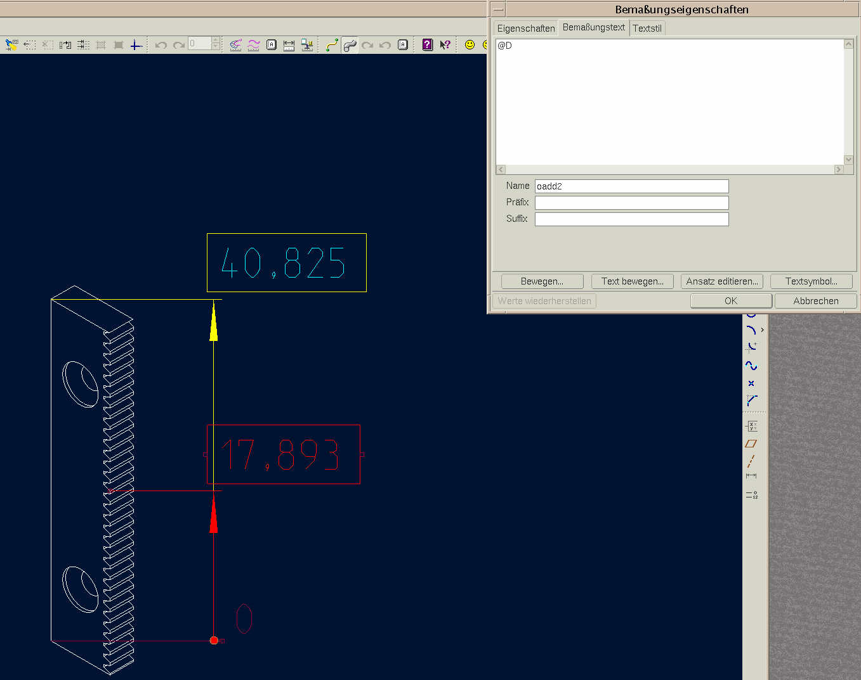Click the undo arrow in the toolbar
The image size is (861, 680).
click(x=161, y=45)
